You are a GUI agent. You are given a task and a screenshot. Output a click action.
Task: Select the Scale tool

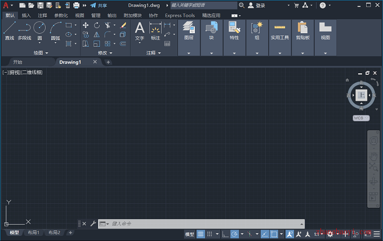[x=97, y=44]
